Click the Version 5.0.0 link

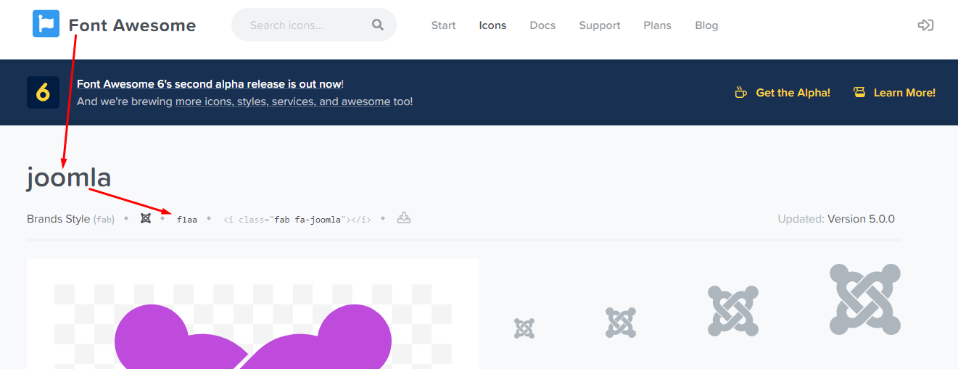861,219
